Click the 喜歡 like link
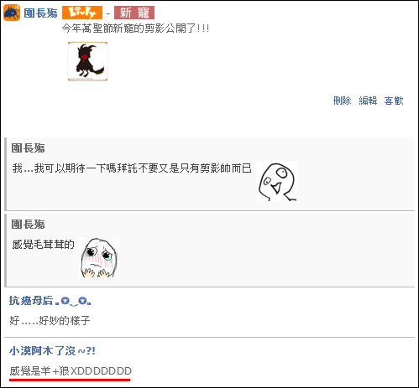Screen dimensions: 419x388 394,101
